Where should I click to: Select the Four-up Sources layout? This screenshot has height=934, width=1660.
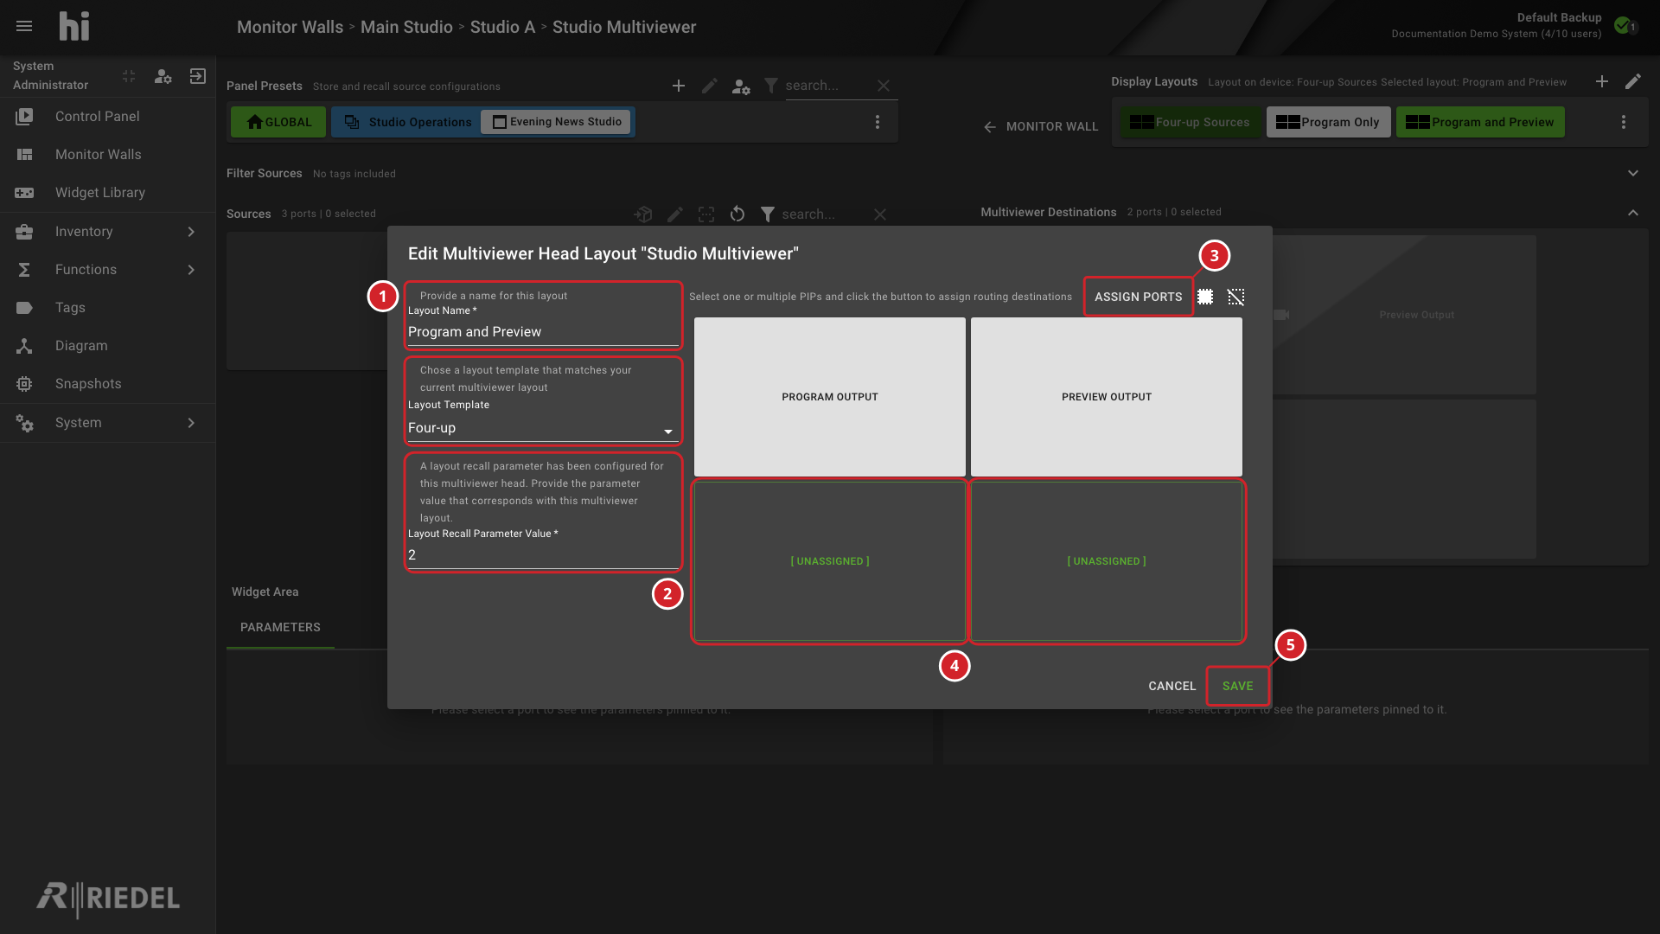pos(1190,122)
